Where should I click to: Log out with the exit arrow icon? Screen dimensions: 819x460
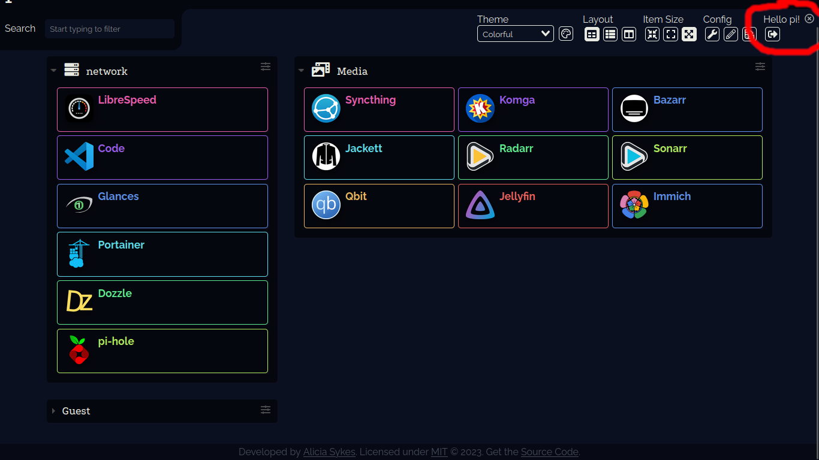(x=773, y=34)
